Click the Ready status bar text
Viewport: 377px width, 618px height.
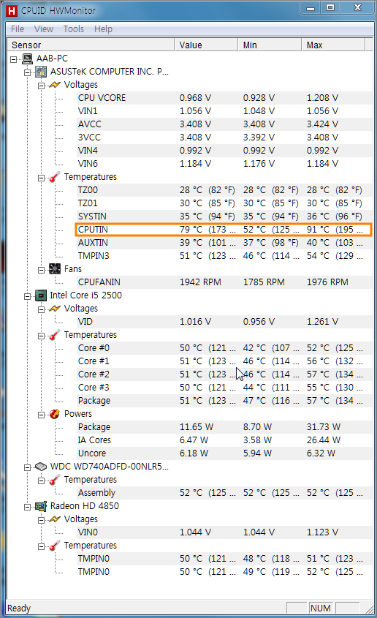click(19, 608)
